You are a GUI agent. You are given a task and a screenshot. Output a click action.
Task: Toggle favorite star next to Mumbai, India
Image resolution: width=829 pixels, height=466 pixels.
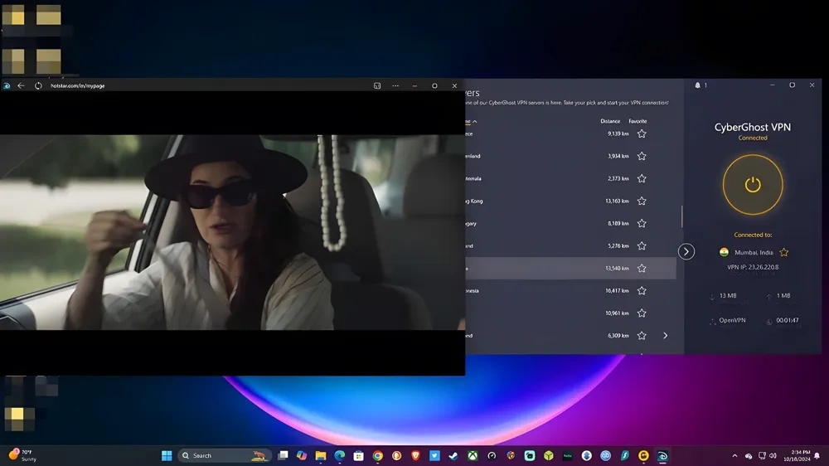click(784, 252)
